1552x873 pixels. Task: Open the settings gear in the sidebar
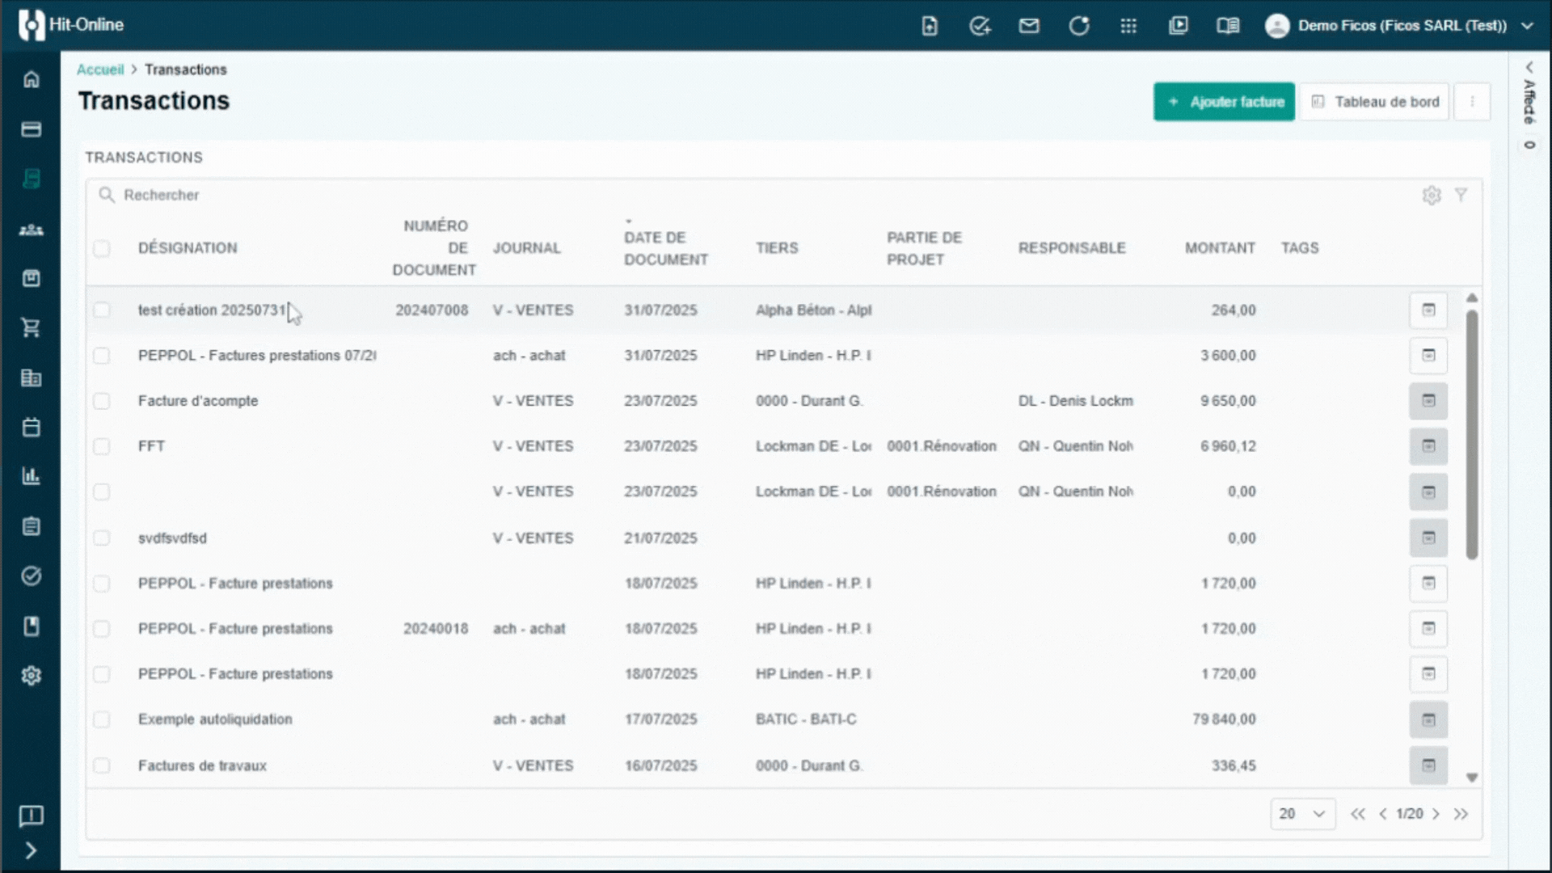(x=31, y=676)
